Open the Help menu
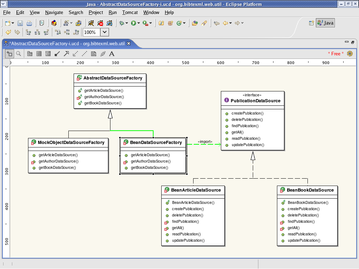The image size is (359, 269). pyautogui.click(x=169, y=13)
